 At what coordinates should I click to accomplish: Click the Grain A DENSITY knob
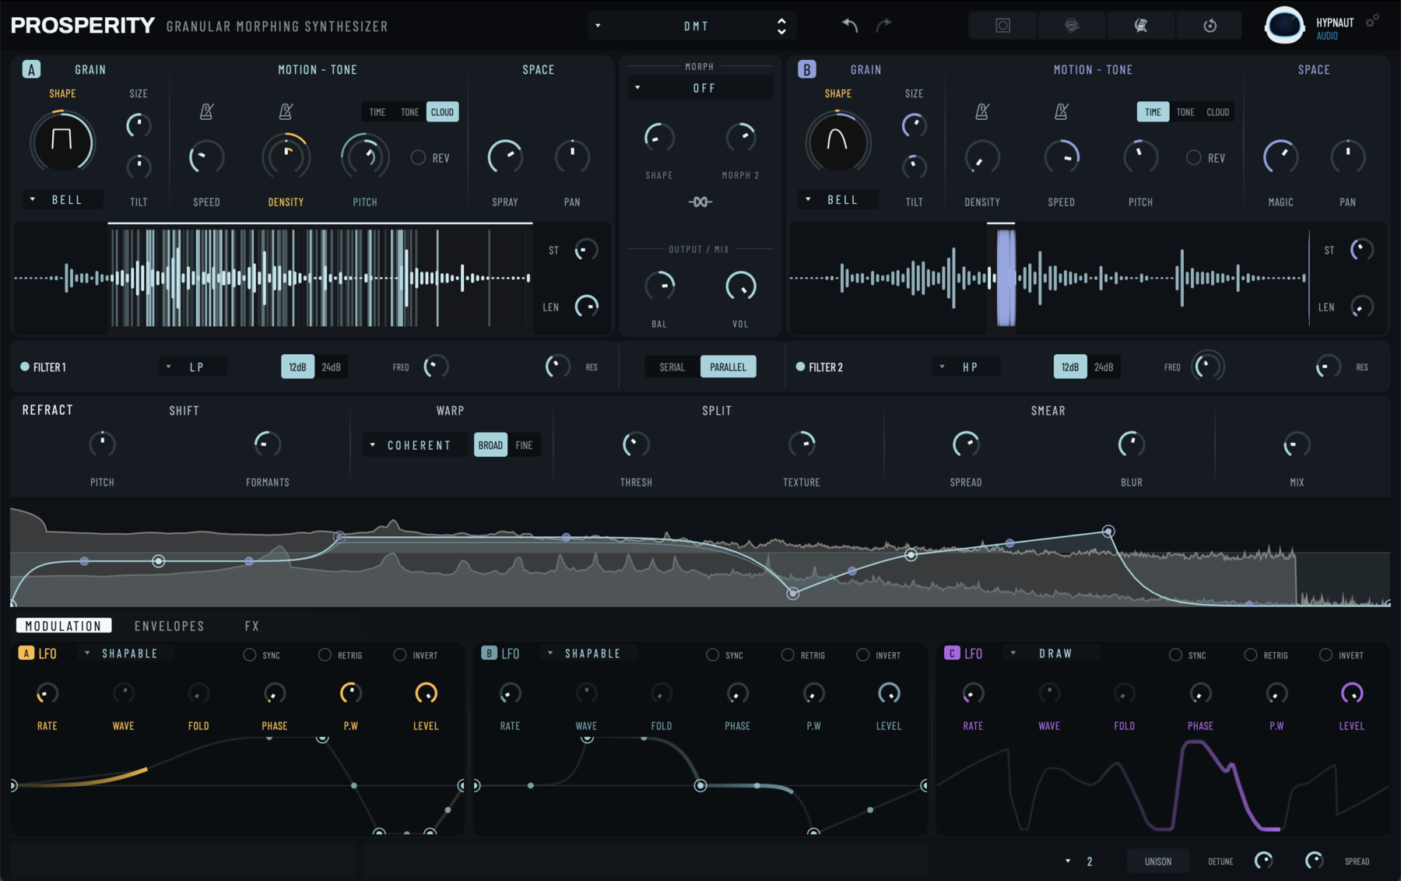point(286,156)
